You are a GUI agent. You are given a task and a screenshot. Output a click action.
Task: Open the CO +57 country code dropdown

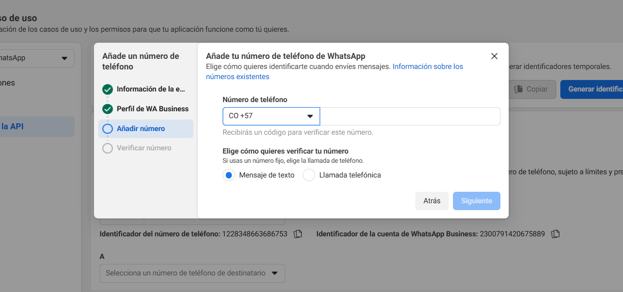click(271, 116)
